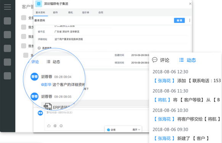The width and height of the screenshot is (222, 143).
Task: Click the @ mention icon under the comment box
Action: 55,126
